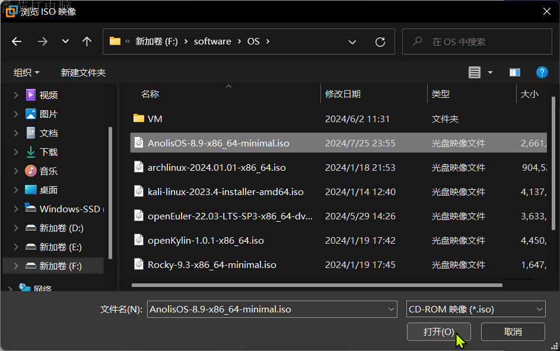
Task: Go back with the left arrow
Action: tap(17, 42)
